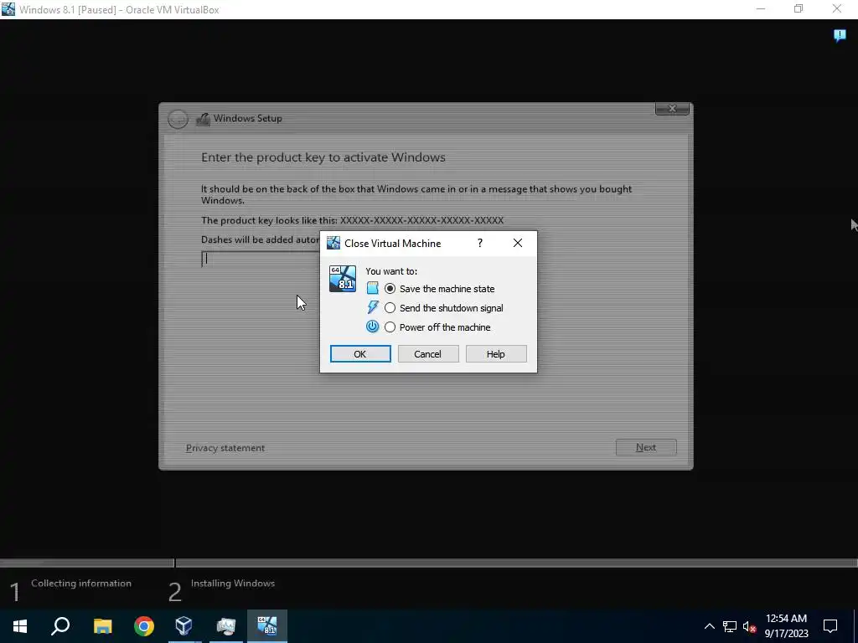Click the back arrow in Windows Setup
858x643 pixels.
(x=178, y=119)
